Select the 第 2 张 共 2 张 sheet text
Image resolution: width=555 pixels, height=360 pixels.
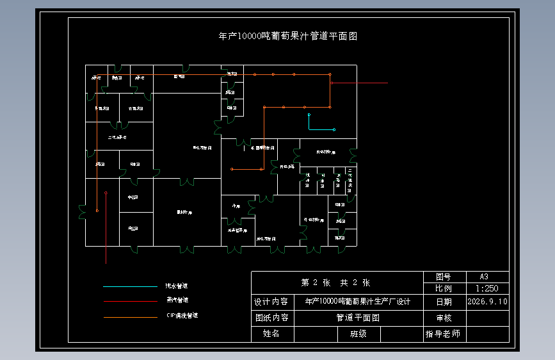[335, 282]
